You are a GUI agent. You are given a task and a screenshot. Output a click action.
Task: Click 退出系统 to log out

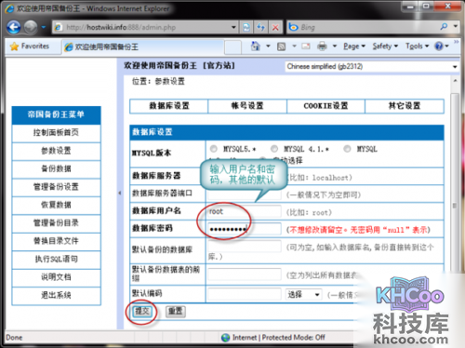pos(56,295)
